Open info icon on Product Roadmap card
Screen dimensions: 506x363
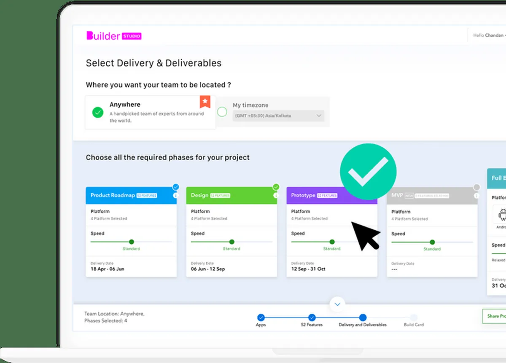tap(175, 195)
